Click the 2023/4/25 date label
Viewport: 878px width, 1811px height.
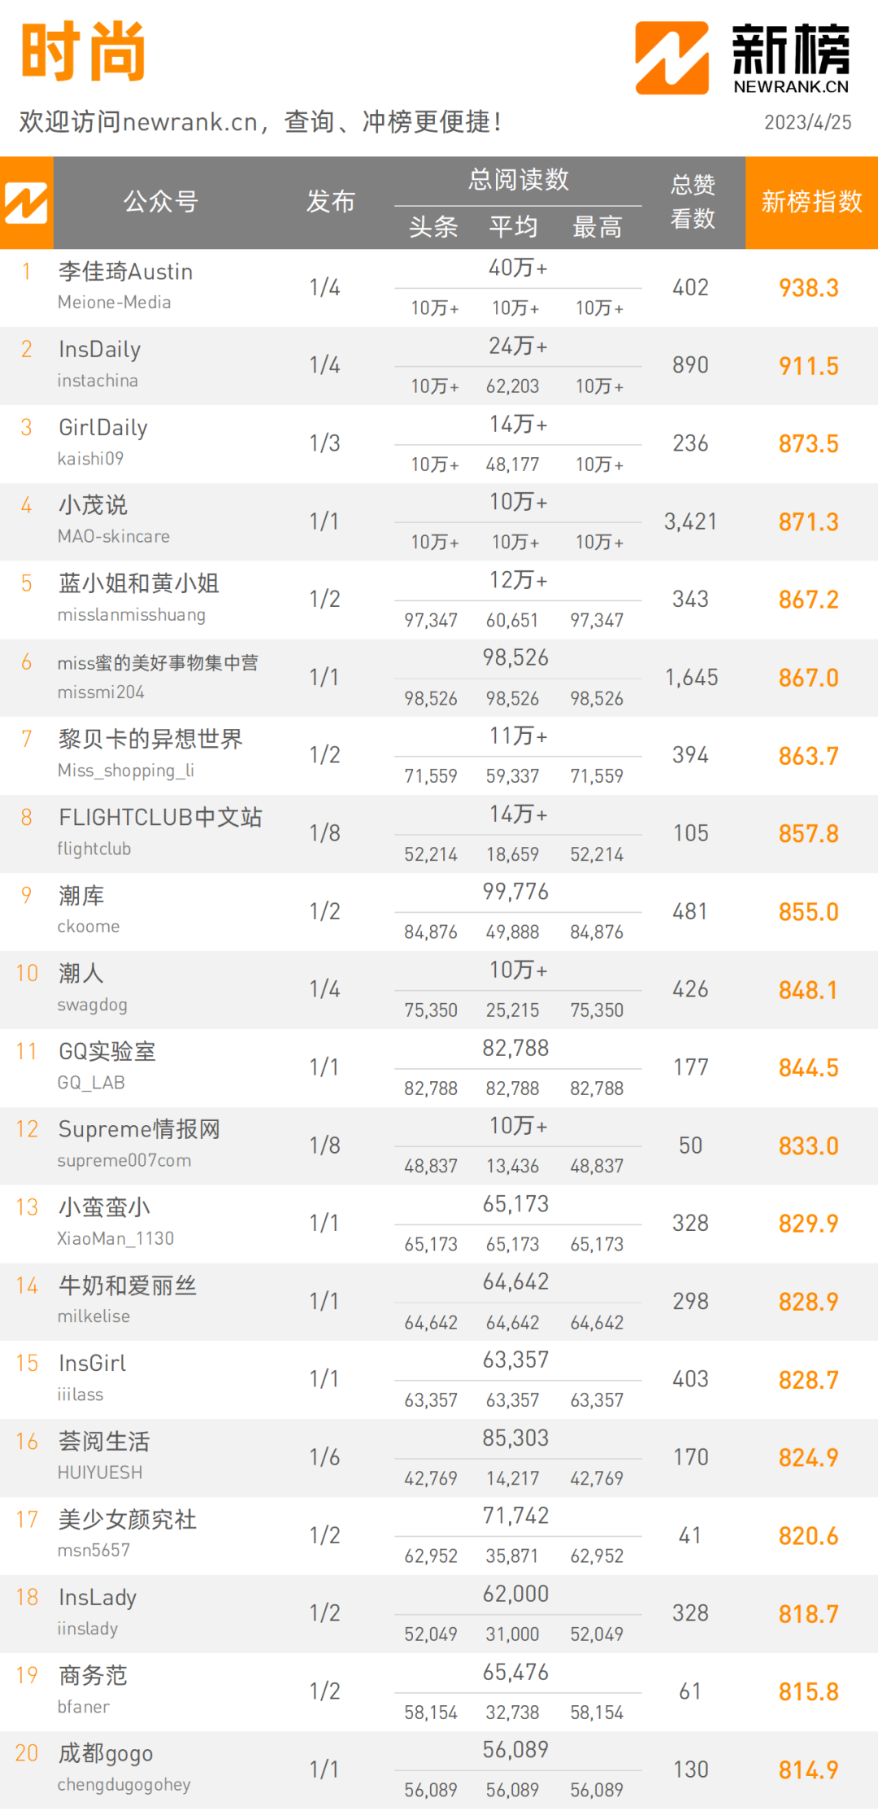coord(807,122)
